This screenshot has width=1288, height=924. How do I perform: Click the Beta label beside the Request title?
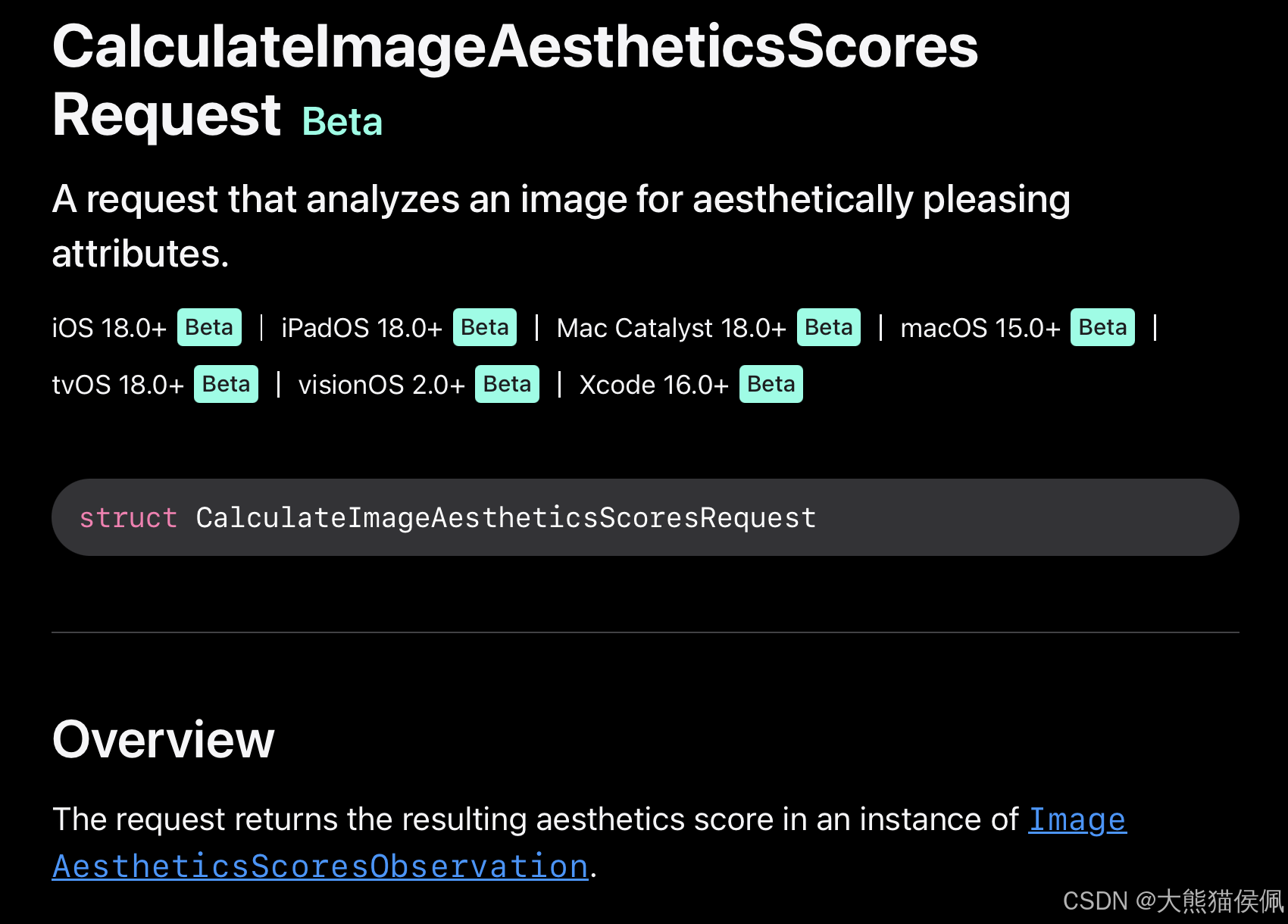(x=342, y=122)
